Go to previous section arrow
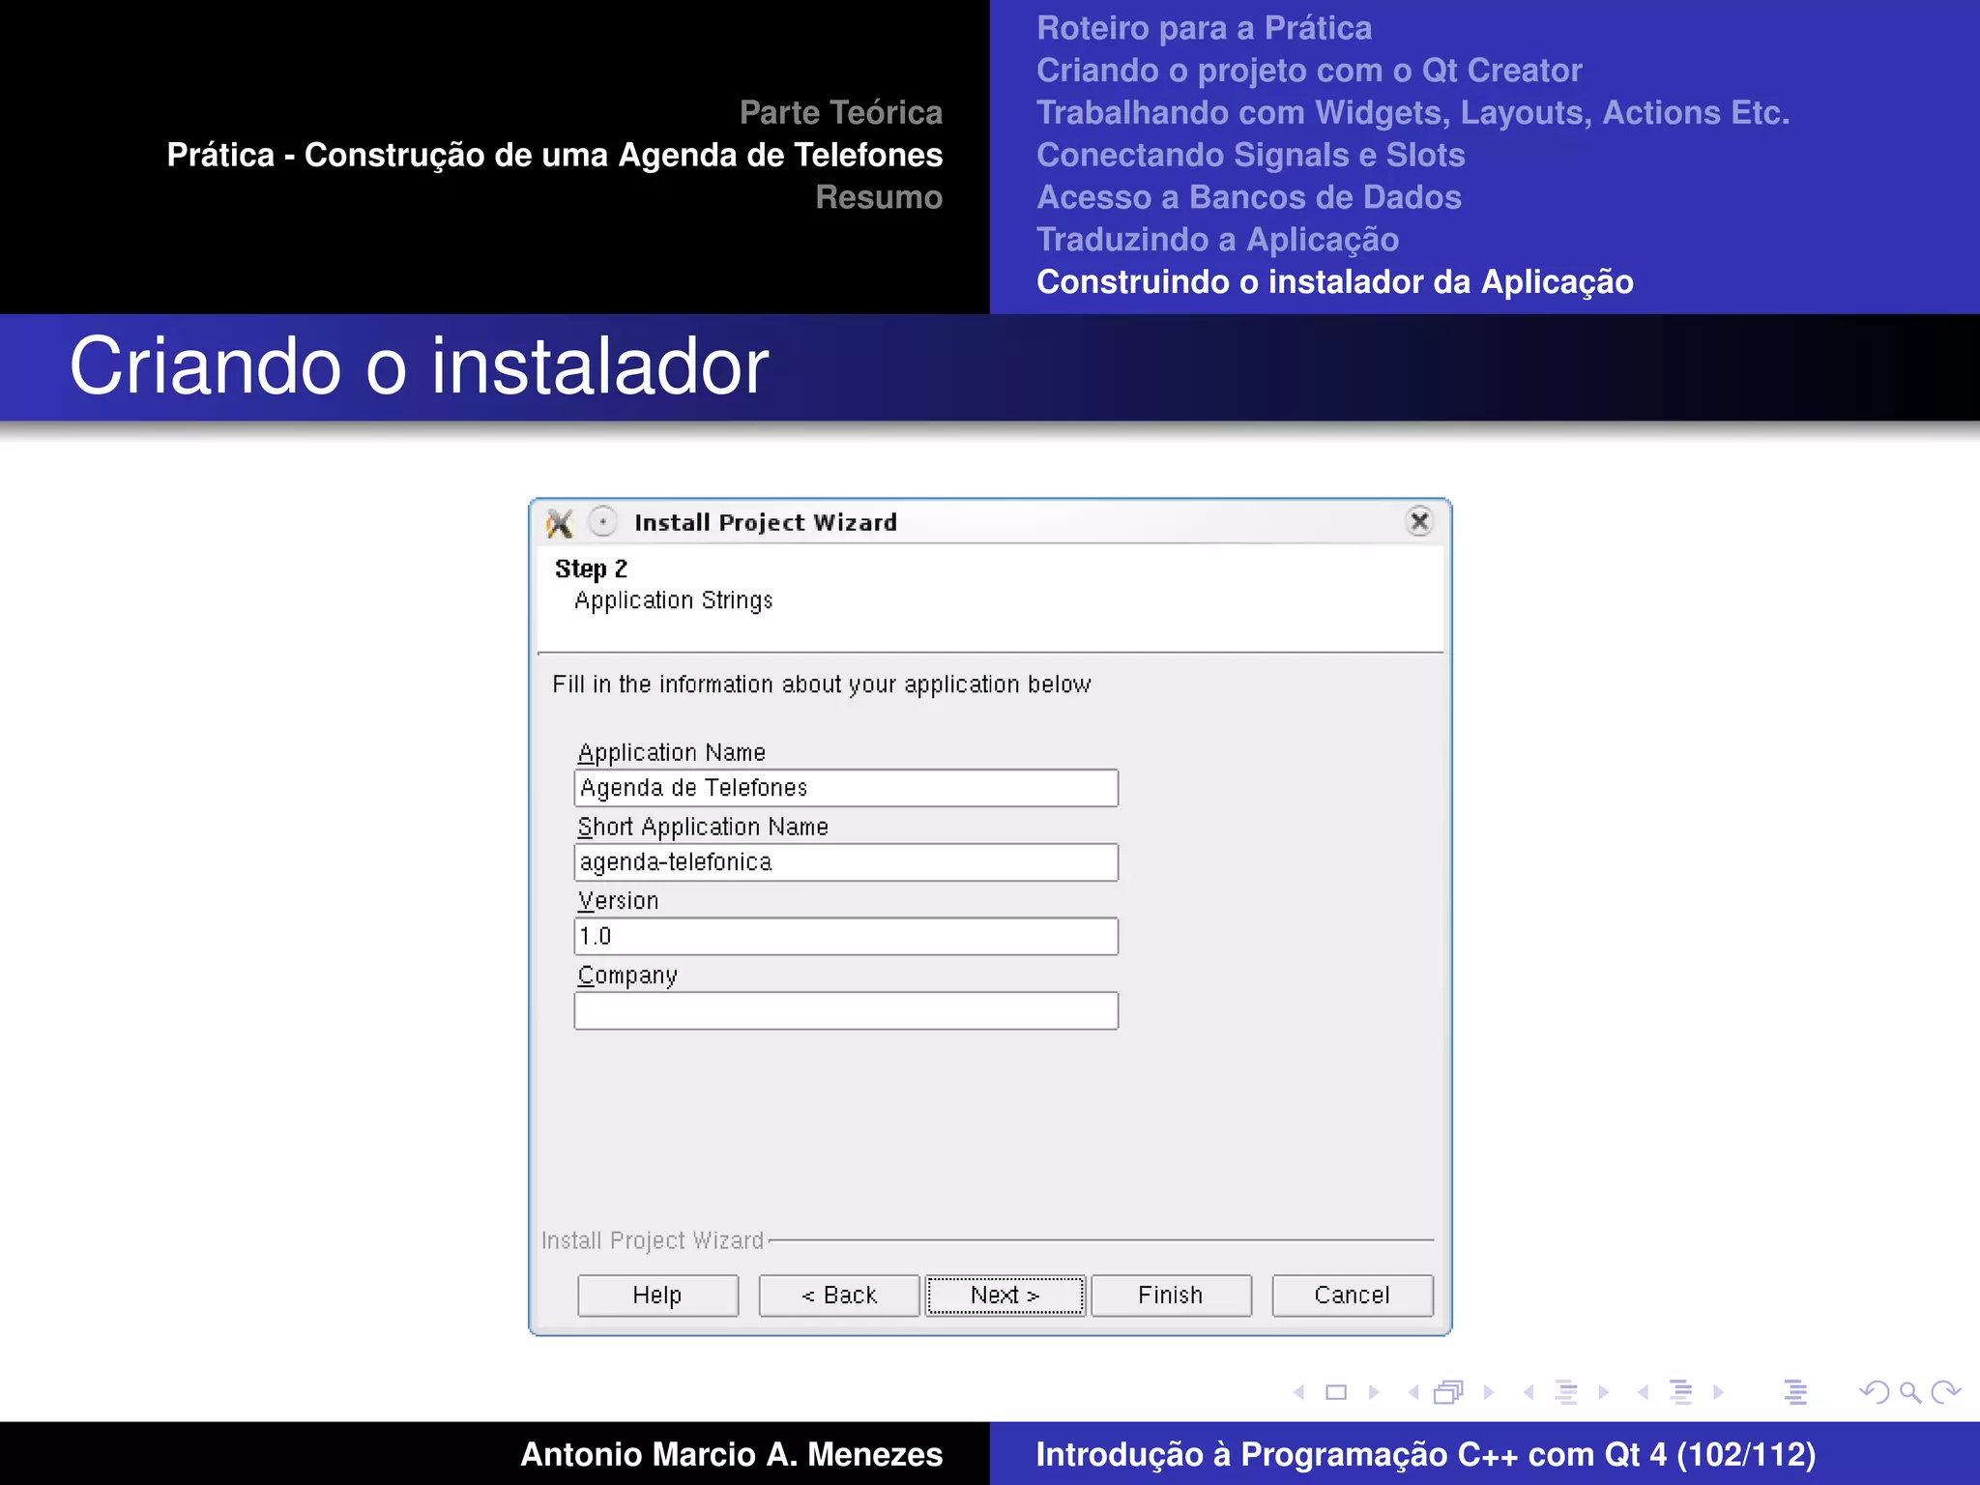This screenshot has height=1485, width=1980. click(1644, 1392)
